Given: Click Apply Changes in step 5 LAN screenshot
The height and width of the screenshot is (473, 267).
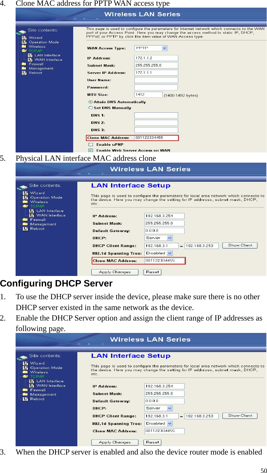Looking at the screenshot, I should pos(115,272).
